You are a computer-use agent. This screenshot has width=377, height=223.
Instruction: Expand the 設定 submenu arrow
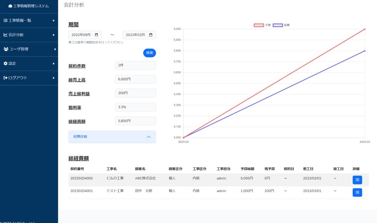point(54,64)
